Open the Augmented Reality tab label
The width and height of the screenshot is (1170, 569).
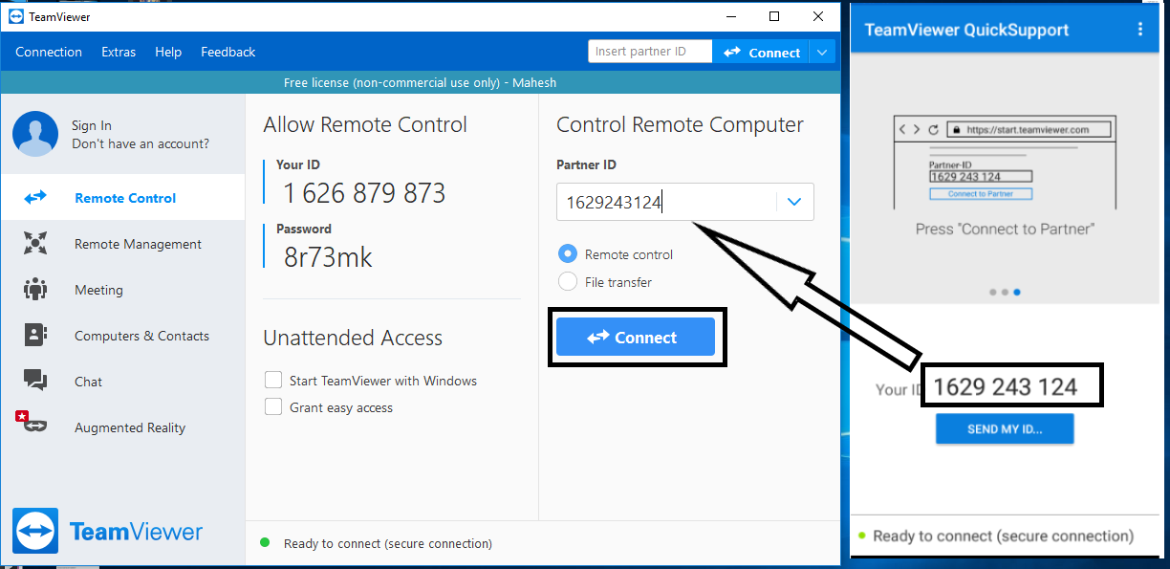tap(130, 427)
